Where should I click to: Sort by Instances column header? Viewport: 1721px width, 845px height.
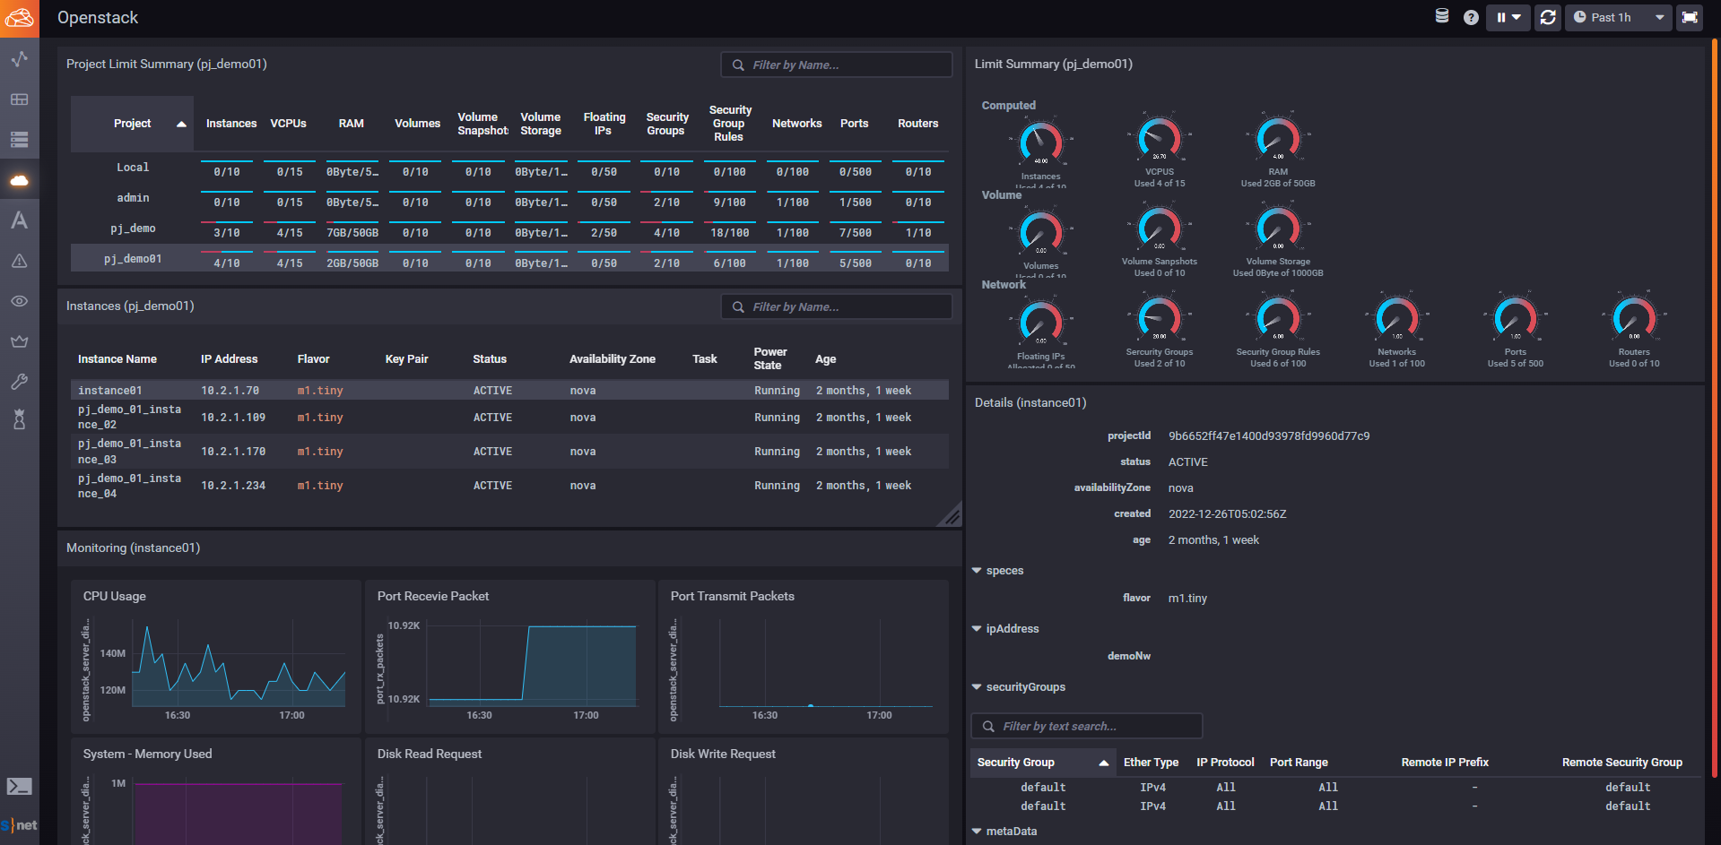[231, 124]
